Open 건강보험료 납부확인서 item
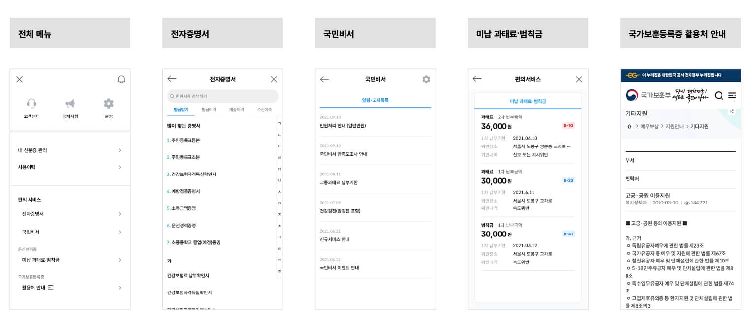Viewport: 753px width, 320px height. [x=188, y=276]
